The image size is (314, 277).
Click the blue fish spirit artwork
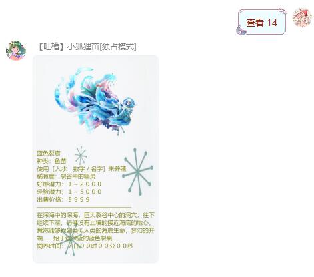click(x=95, y=101)
